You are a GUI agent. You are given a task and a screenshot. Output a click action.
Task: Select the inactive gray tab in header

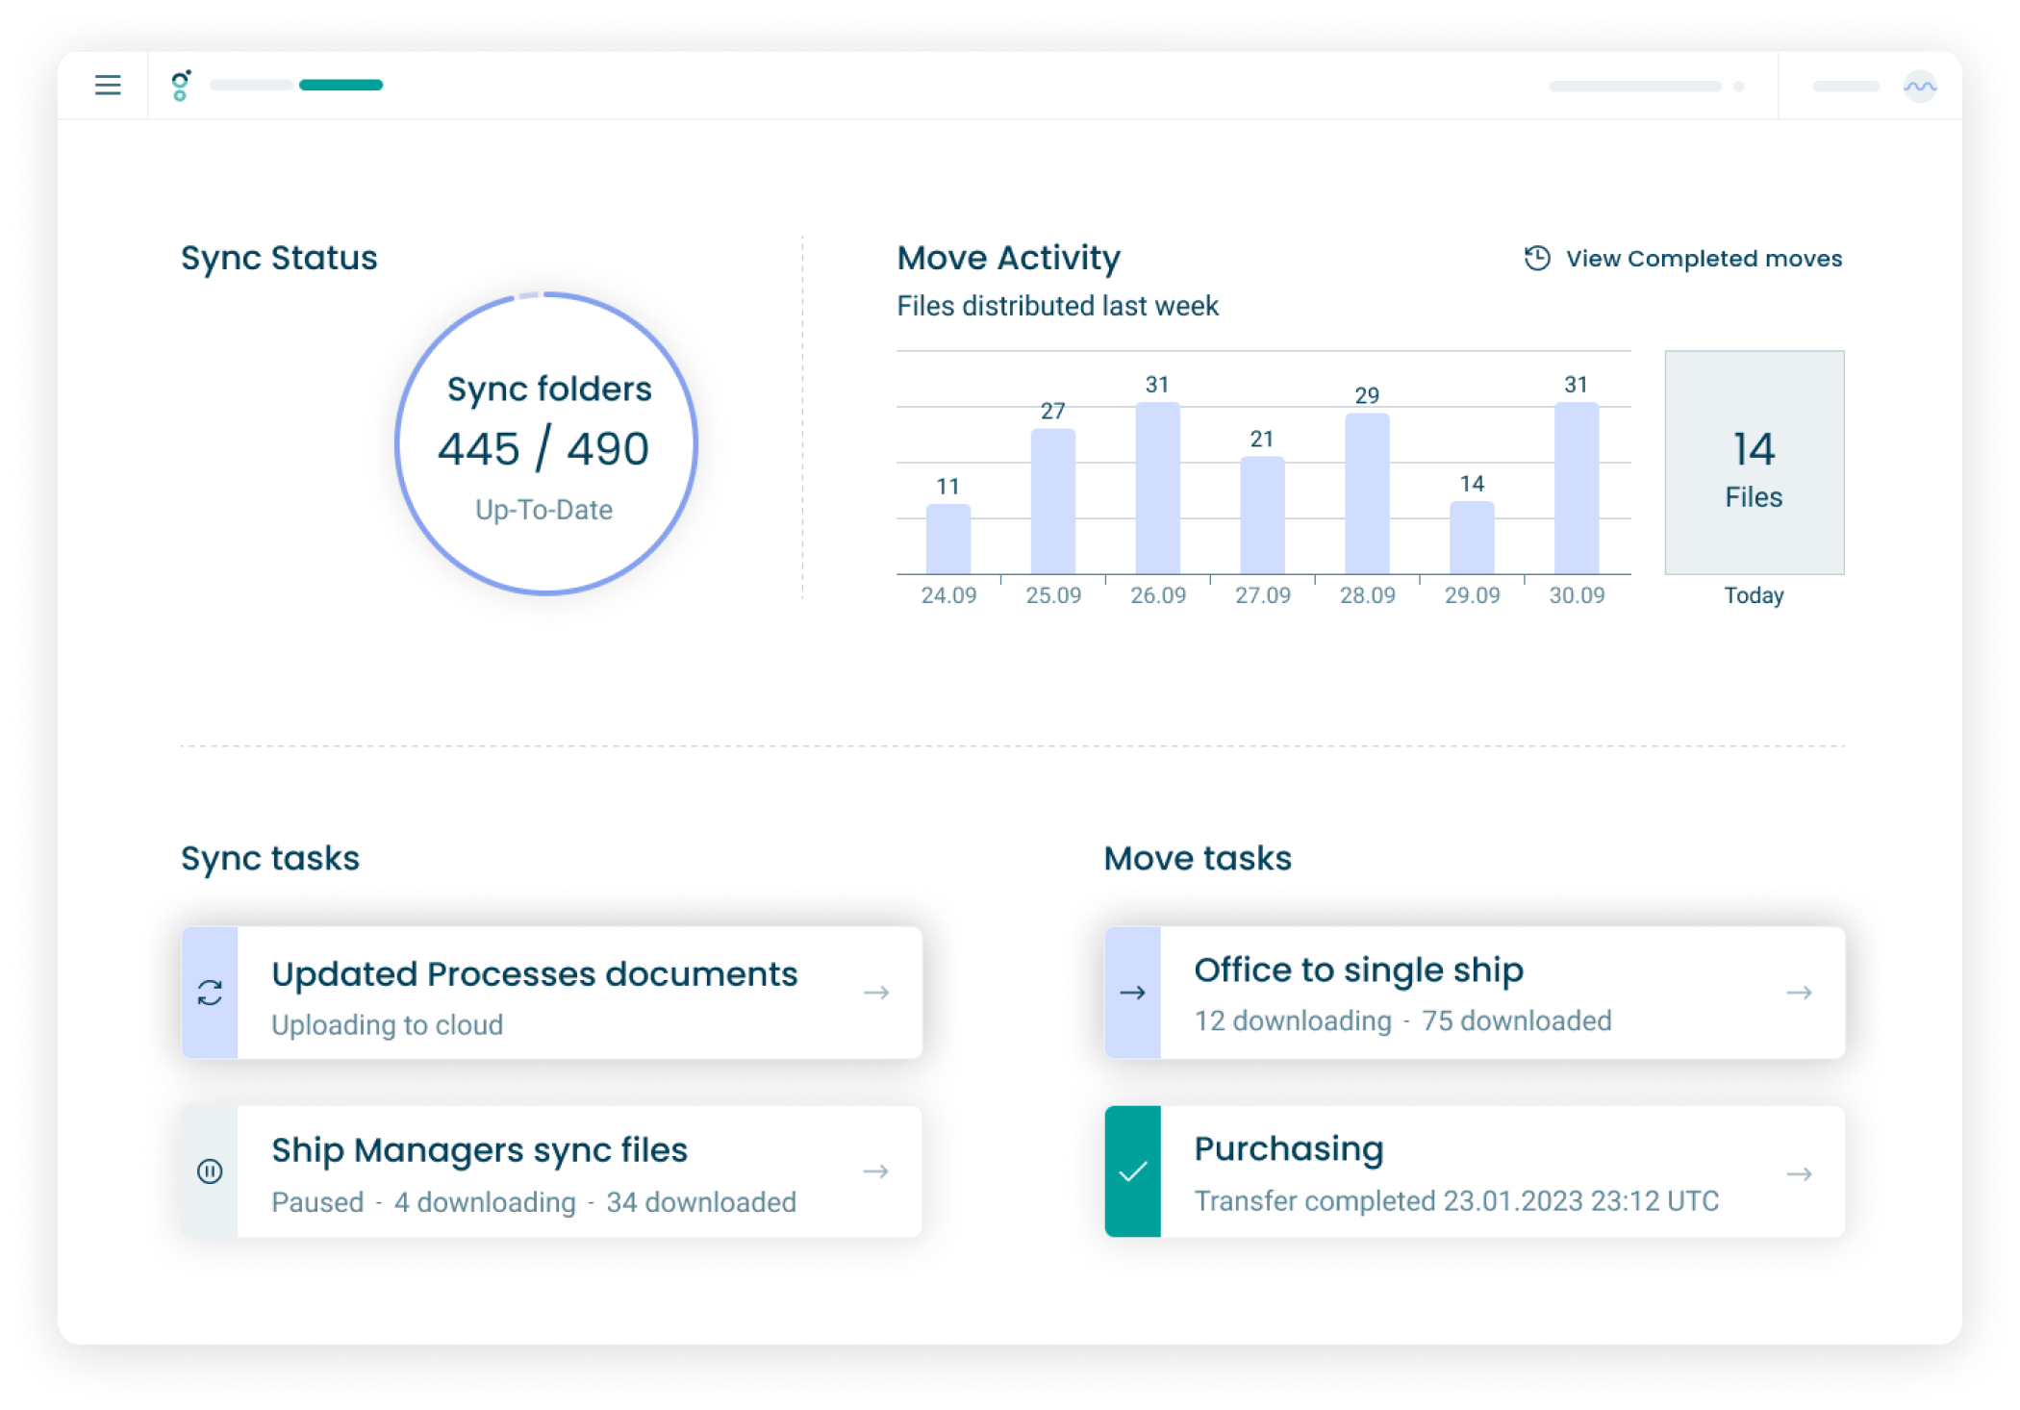tap(251, 86)
